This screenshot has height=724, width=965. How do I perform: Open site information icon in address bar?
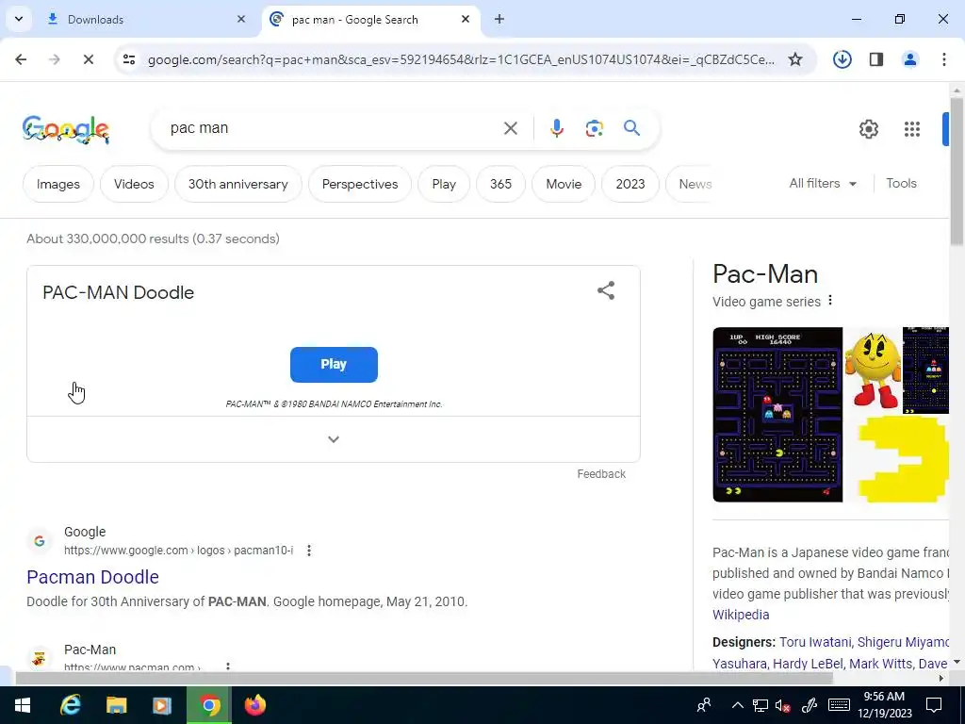coord(128,59)
